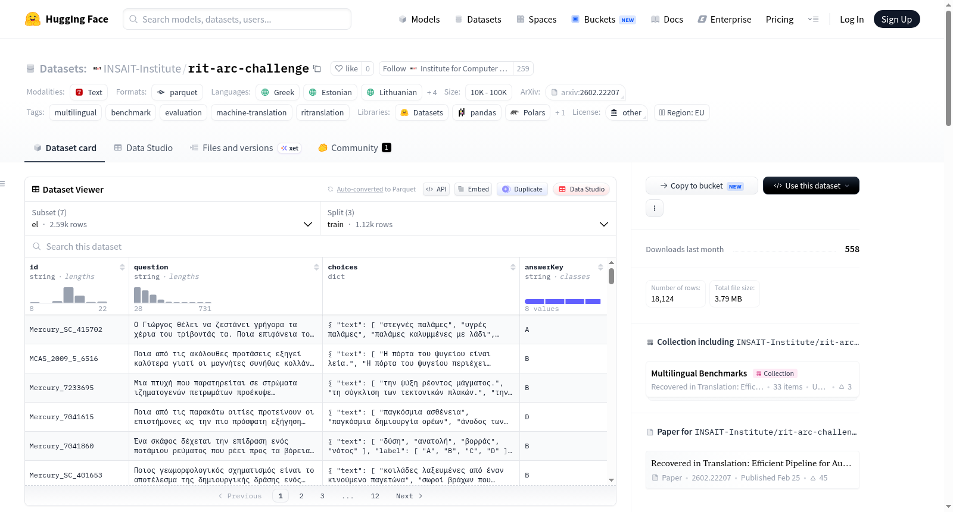Click the Embed button
The image size is (953, 512).
[473, 189]
